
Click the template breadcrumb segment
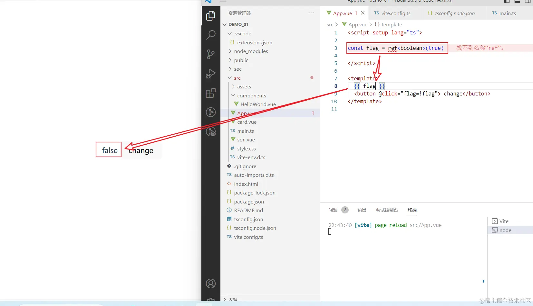coord(388,24)
